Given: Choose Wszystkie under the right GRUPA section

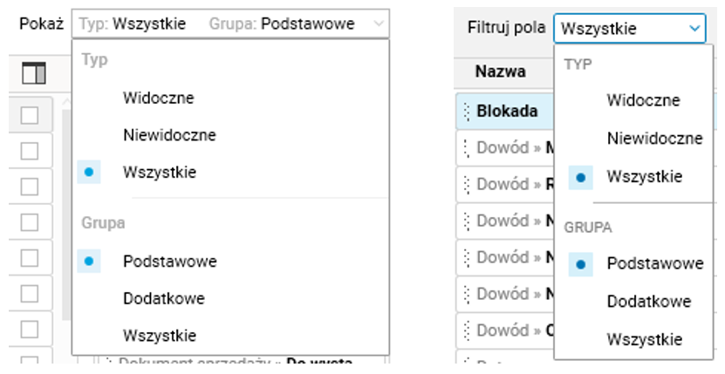Looking at the screenshot, I should 644,339.
